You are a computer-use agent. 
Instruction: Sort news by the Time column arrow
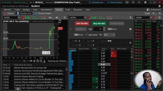point(9,65)
